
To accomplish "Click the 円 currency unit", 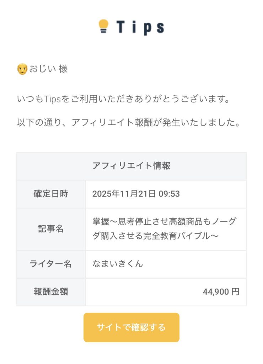I will coord(235,292).
